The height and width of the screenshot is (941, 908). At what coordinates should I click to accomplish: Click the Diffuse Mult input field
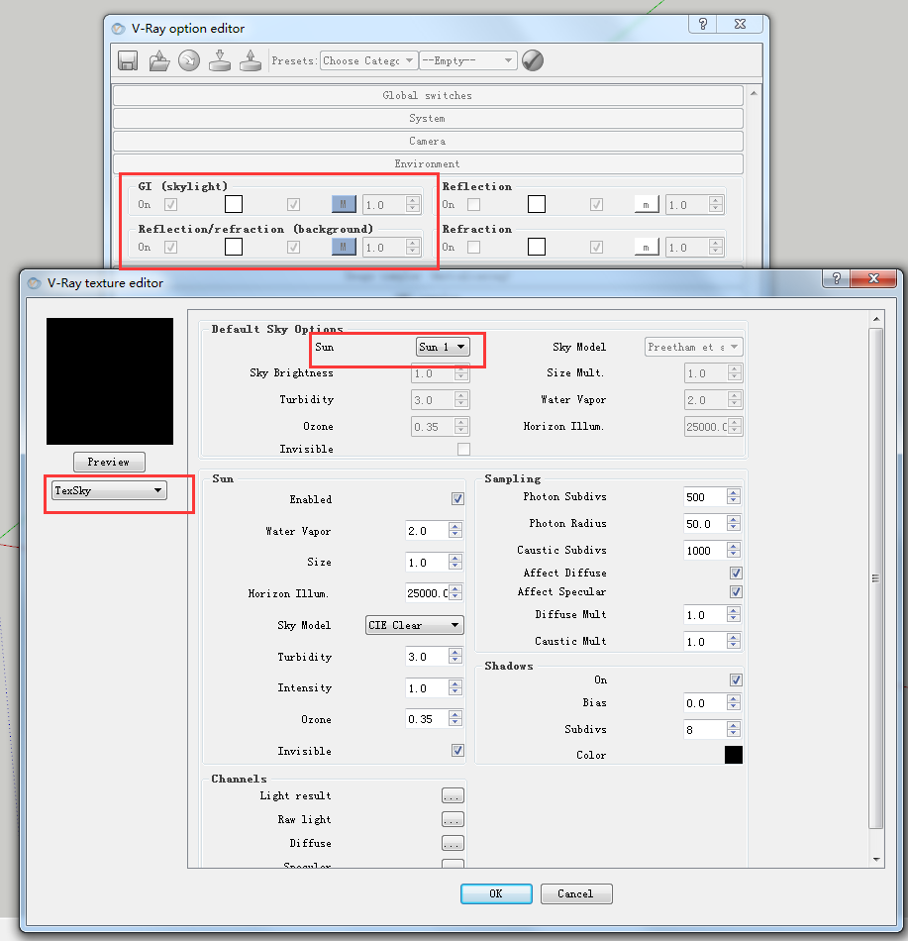(704, 615)
